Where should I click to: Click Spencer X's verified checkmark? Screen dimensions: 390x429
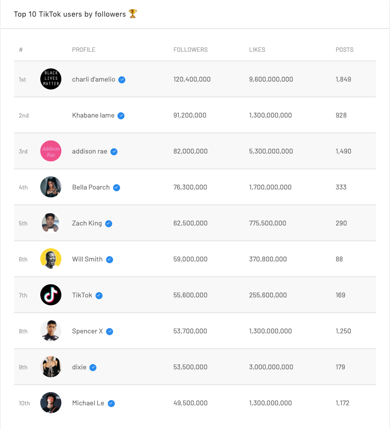(x=110, y=332)
